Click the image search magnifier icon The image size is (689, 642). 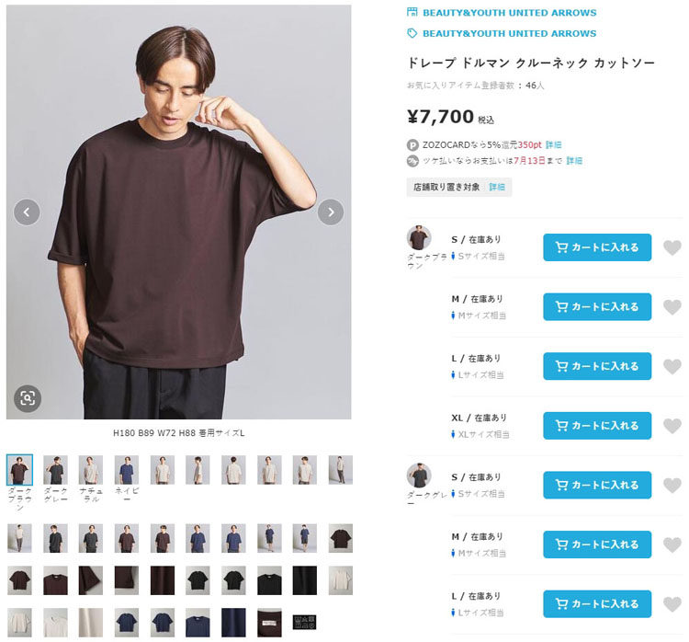tap(28, 397)
